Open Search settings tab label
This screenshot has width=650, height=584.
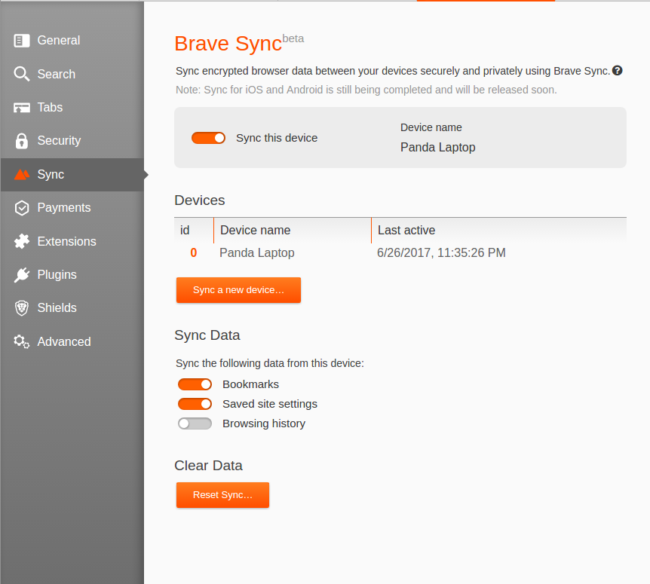(57, 74)
